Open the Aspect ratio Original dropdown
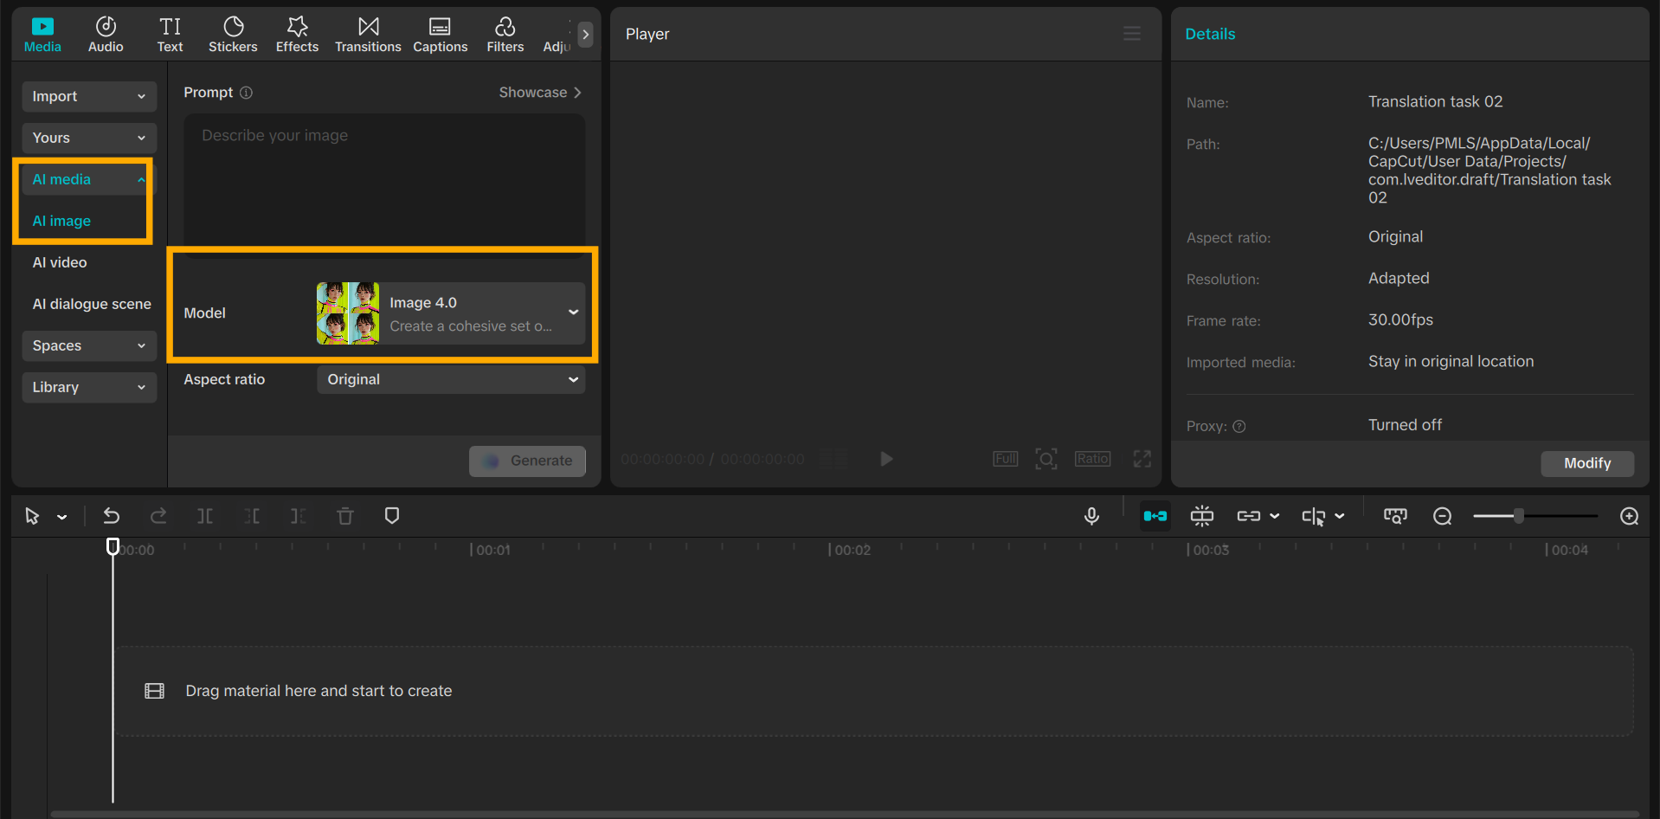This screenshot has width=1660, height=819. [x=451, y=379]
